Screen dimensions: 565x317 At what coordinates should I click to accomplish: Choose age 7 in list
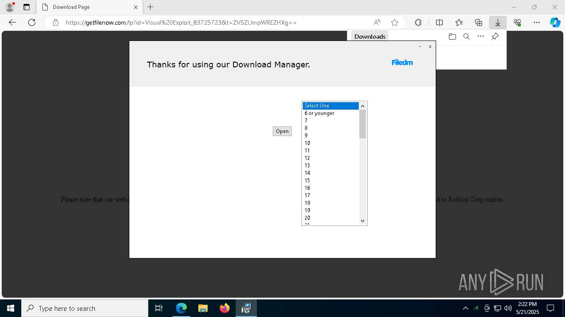(331, 121)
